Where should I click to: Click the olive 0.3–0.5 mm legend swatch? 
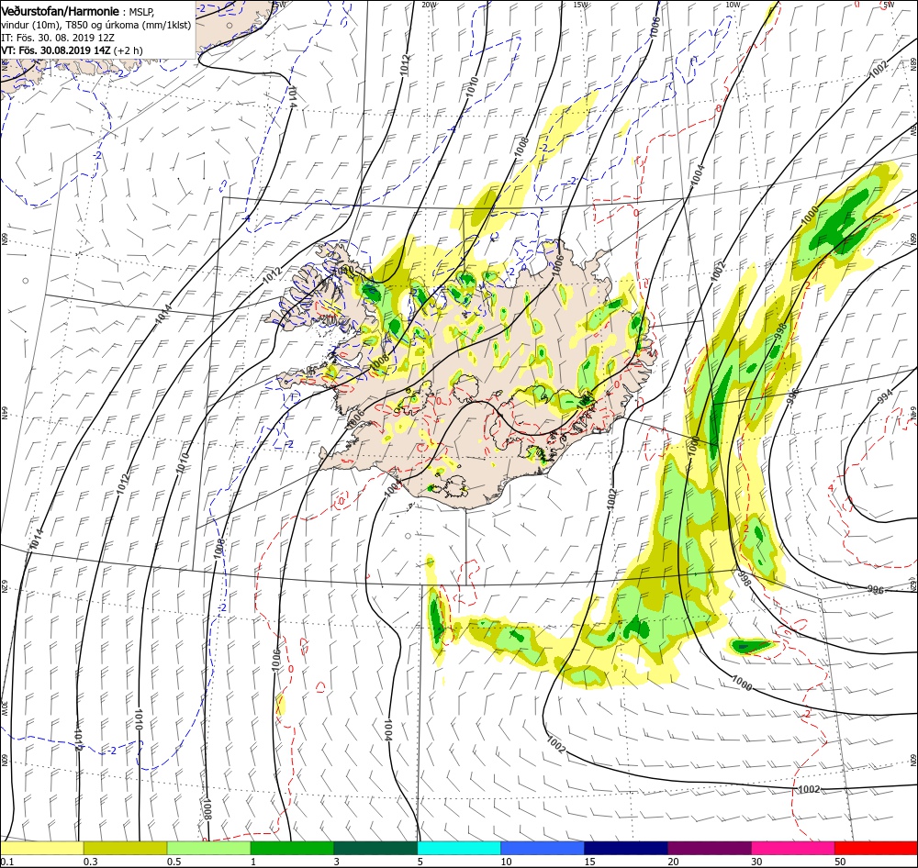coord(125,848)
